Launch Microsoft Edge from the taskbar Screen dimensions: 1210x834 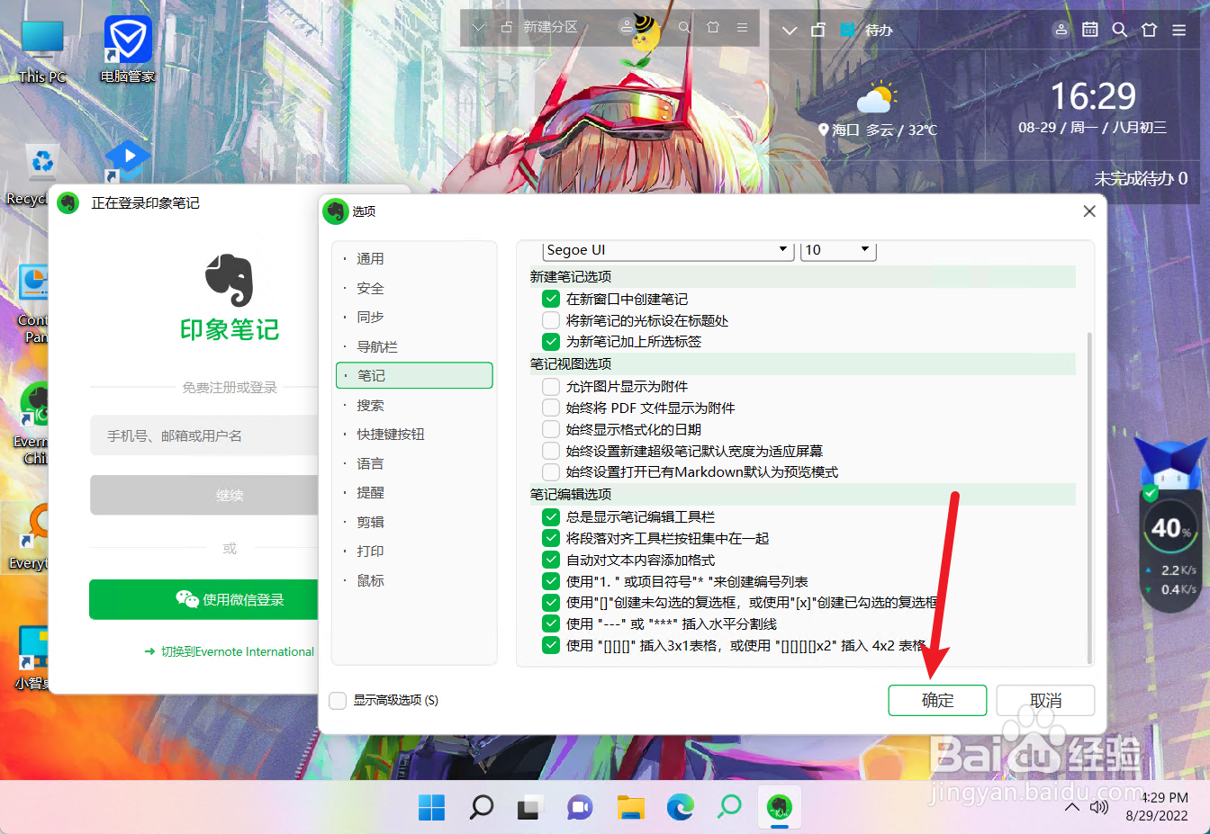pyautogui.click(x=681, y=807)
